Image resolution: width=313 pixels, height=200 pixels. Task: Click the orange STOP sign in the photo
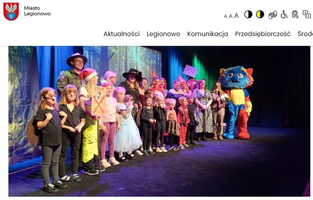[x=99, y=100]
